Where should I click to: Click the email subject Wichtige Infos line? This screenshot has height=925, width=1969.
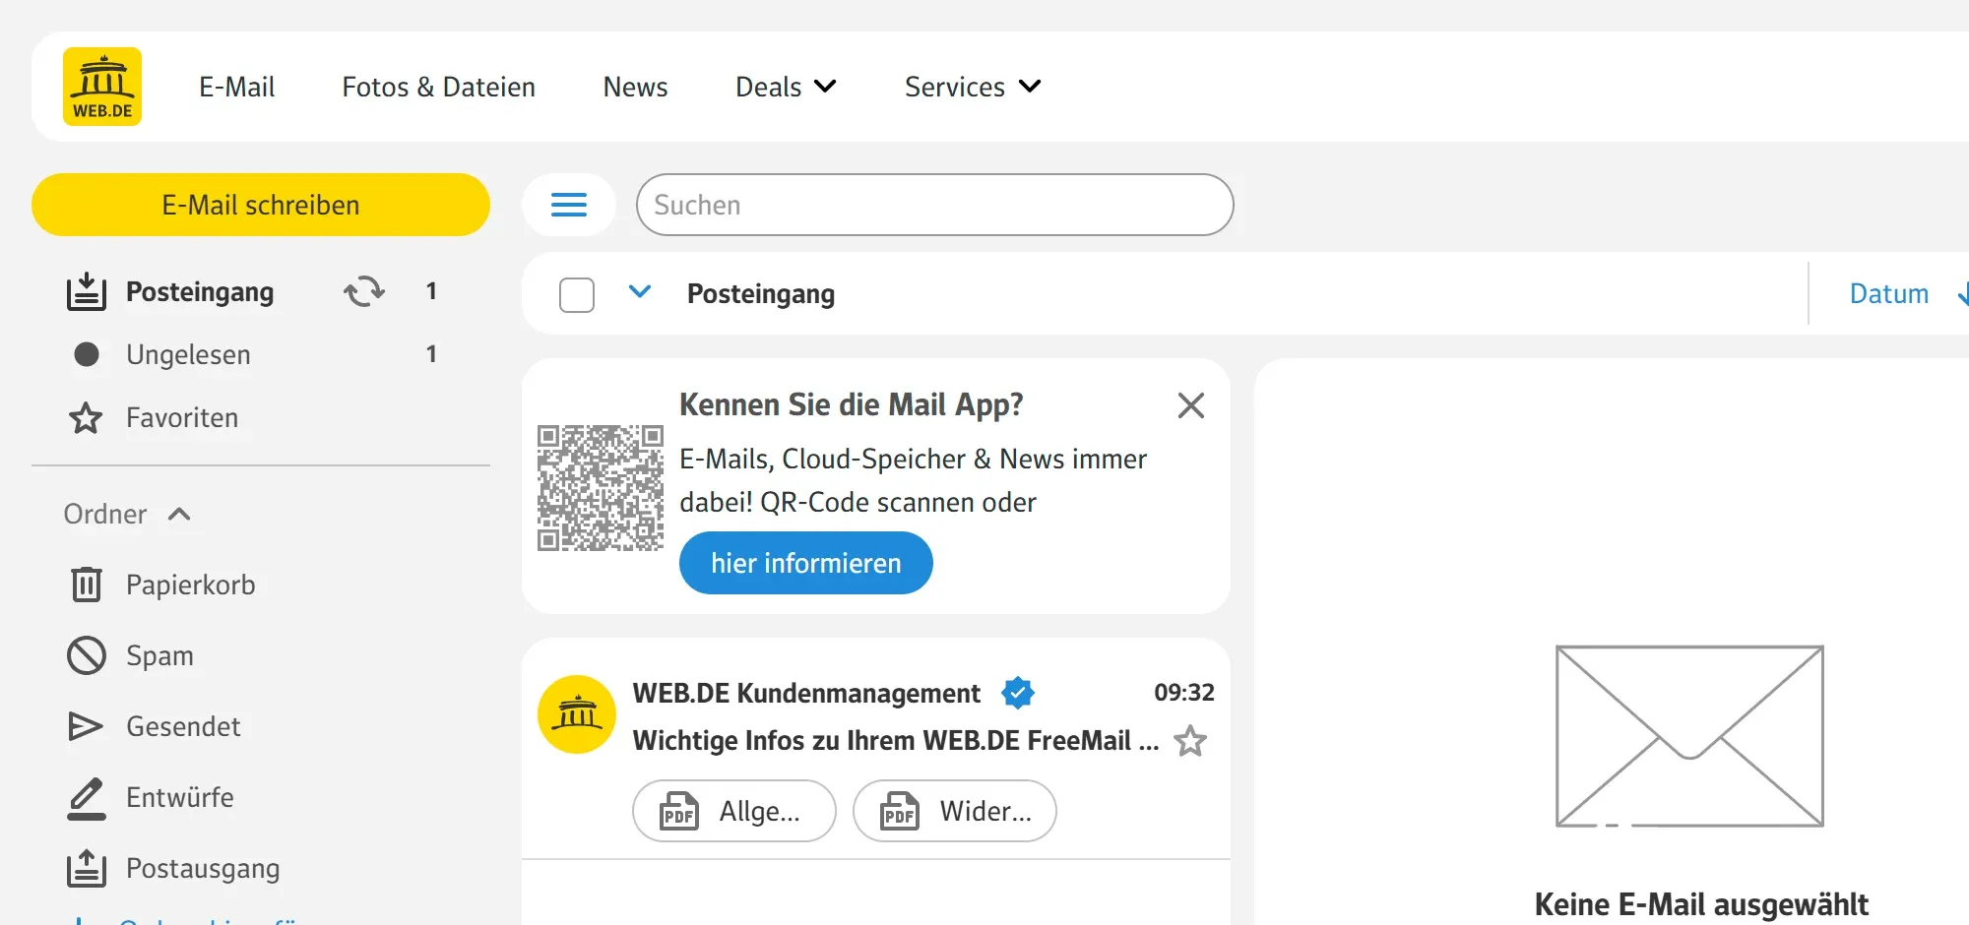click(x=896, y=740)
